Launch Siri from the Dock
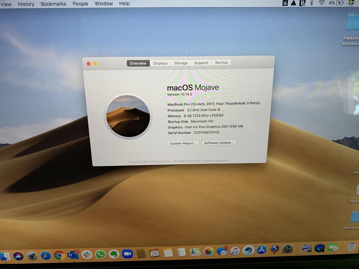359x269 pixels. pyautogui.click(x=18, y=256)
